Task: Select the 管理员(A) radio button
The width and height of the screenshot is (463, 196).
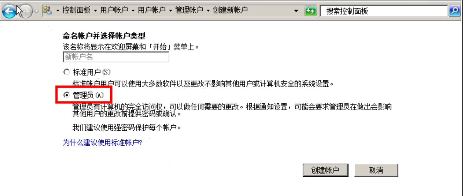Action: coord(66,95)
